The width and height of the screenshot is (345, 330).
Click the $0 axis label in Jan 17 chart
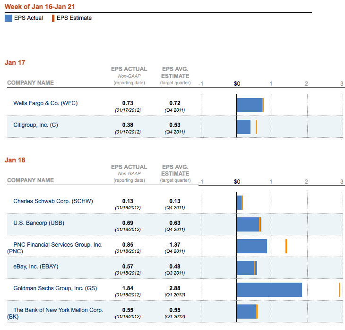point(237,84)
